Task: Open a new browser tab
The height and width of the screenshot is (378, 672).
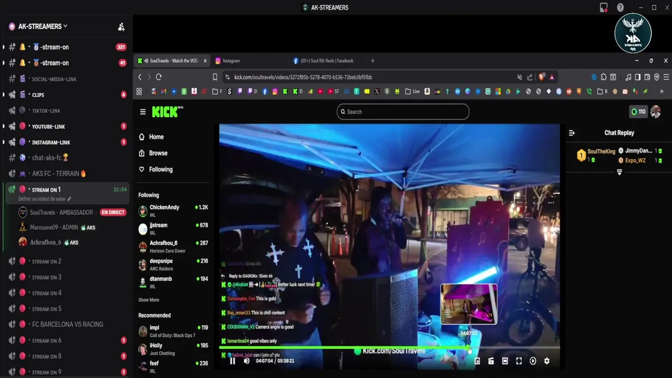Action: click(x=373, y=61)
